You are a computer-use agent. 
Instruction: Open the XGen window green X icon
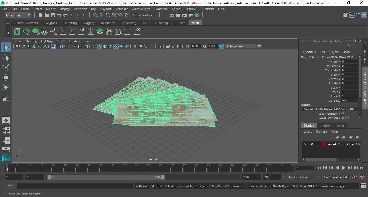point(17,32)
